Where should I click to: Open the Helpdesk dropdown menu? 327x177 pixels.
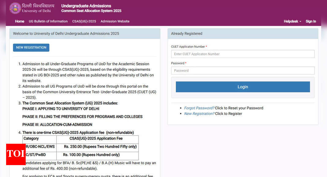coord(292,21)
